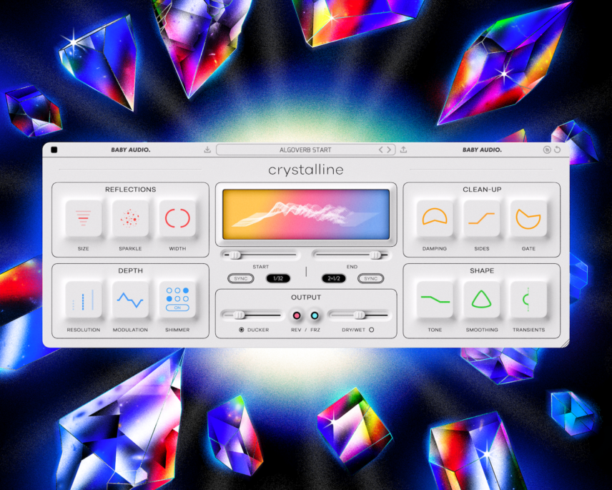Screen dimensions: 612x490
Task: Open the ALGOVERB START preset menu
Action: tap(305, 150)
